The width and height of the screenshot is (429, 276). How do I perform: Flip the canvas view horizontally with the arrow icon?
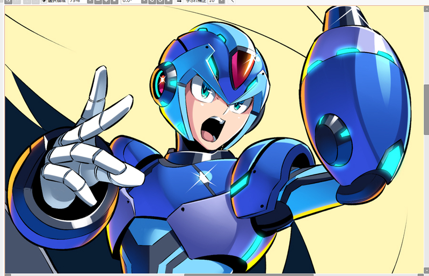pyautogui.click(x=179, y=2)
